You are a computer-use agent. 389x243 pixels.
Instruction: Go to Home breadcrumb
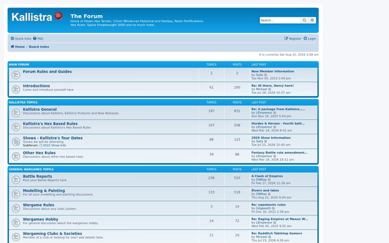pos(18,46)
